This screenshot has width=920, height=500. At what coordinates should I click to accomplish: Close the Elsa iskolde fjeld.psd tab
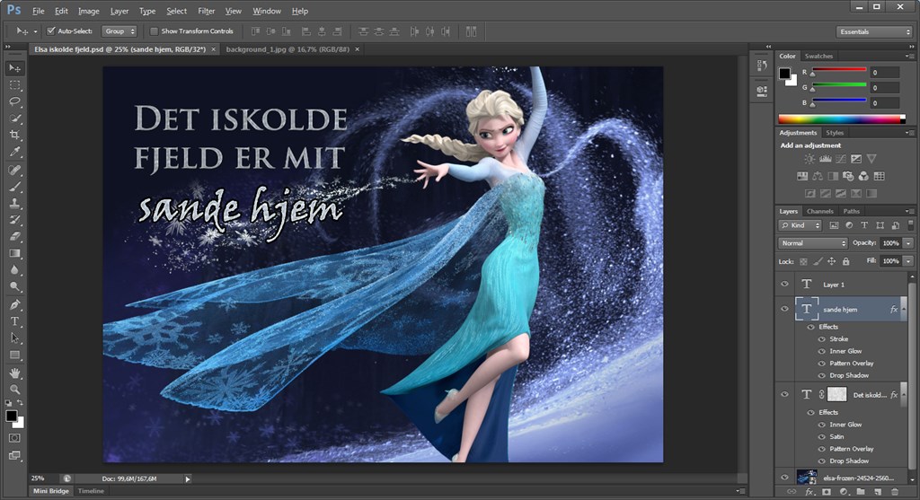pyautogui.click(x=213, y=49)
